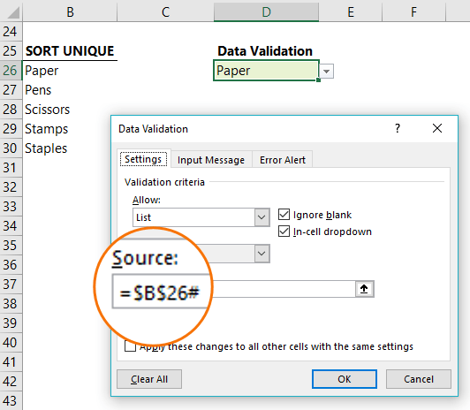Viewport: 470px width, 410px height.
Task: Expand the disabled Data dropdown arrow
Action: pos(262,254)
